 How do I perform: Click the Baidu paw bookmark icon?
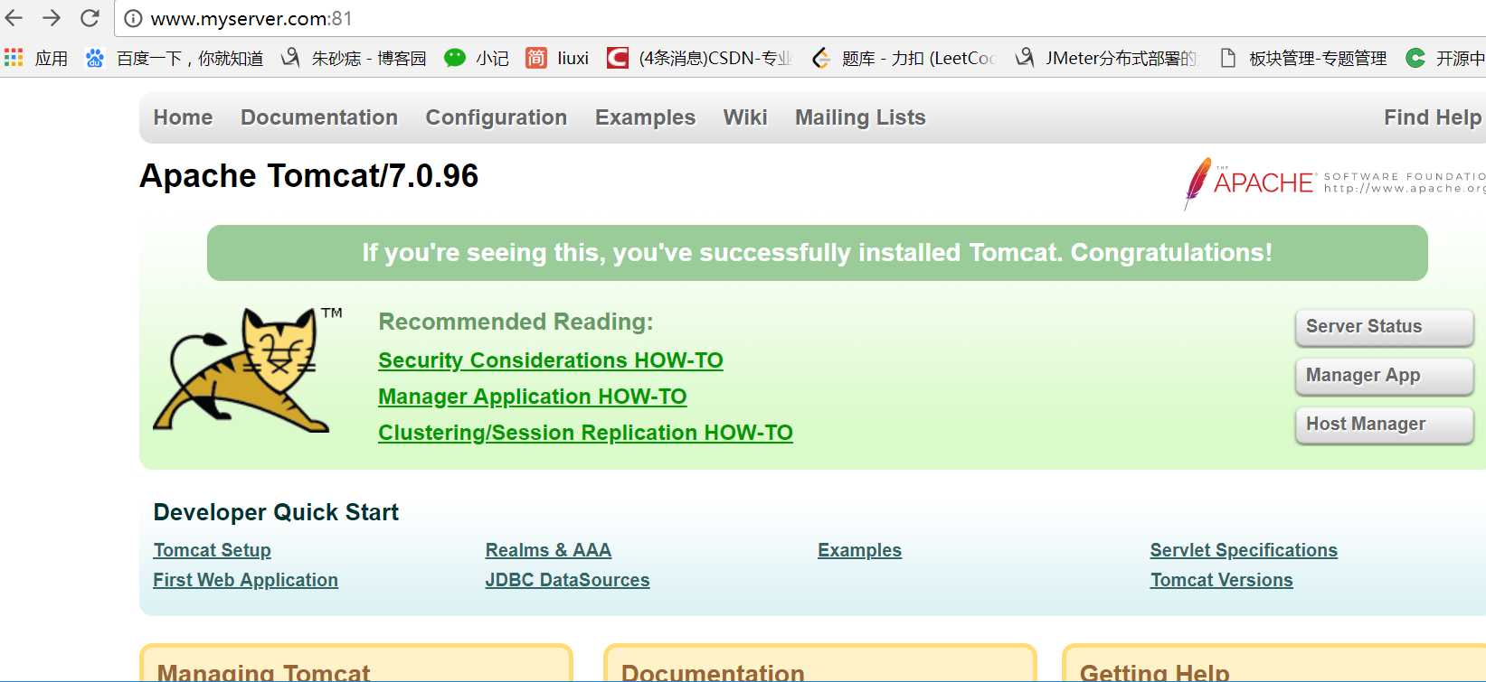coord(95,58)
